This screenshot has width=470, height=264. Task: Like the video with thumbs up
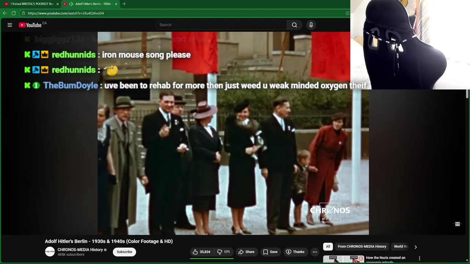(x=202, y=252)
